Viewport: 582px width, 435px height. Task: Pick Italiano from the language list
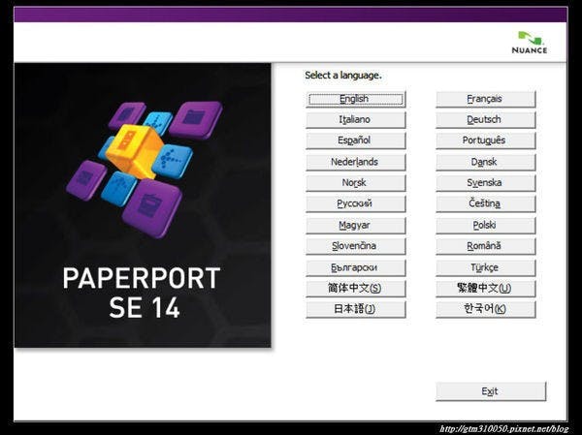(356, 120)
